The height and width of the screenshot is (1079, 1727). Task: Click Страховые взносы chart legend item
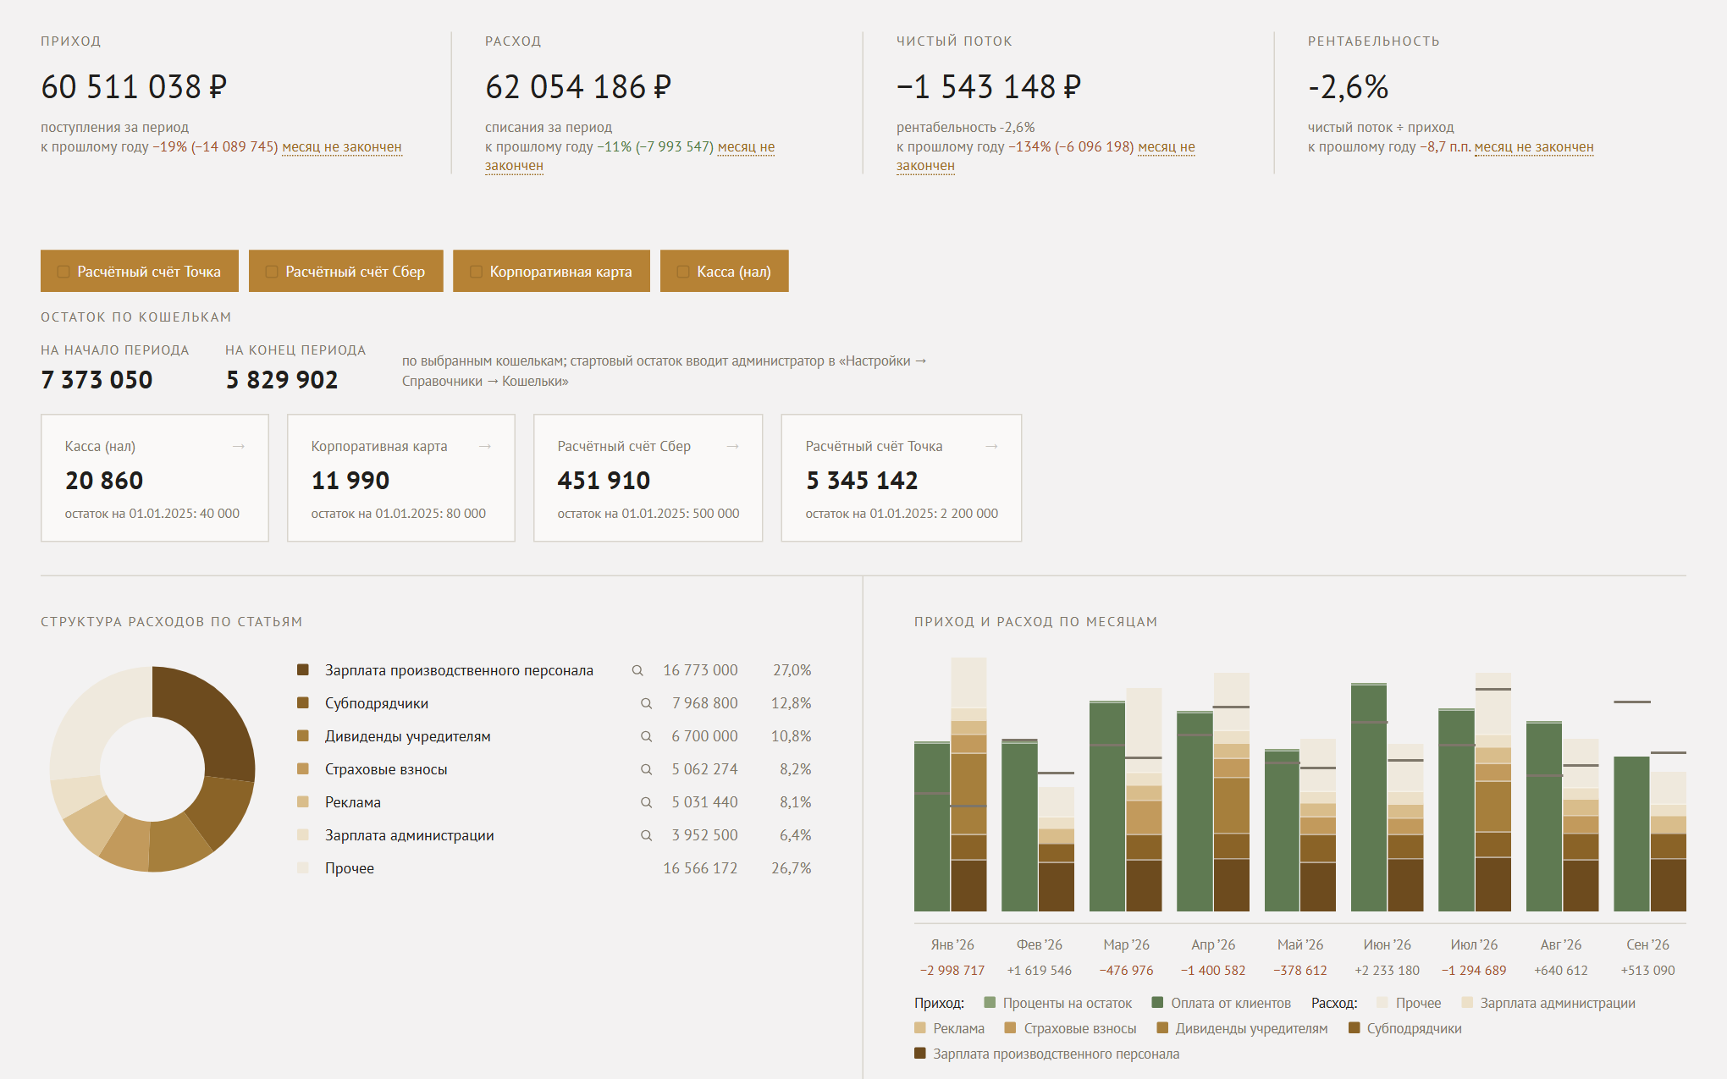pyautogui.click(x=1071, y=1028)
